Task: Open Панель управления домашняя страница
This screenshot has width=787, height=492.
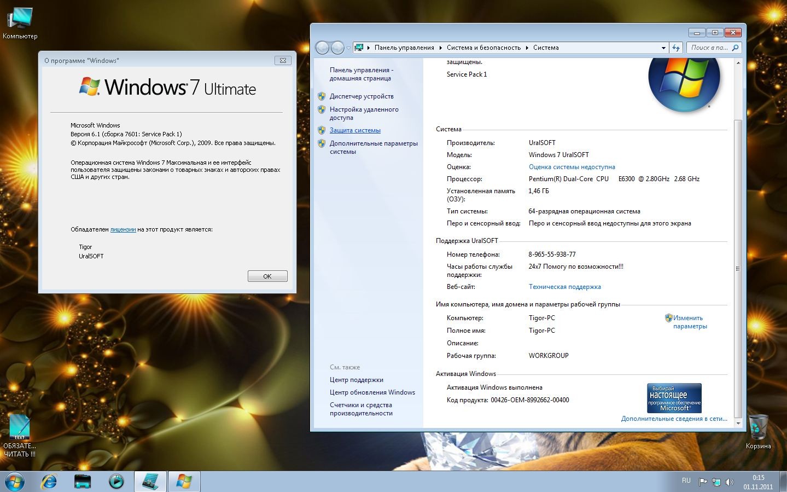Action: tap(362, 74)
